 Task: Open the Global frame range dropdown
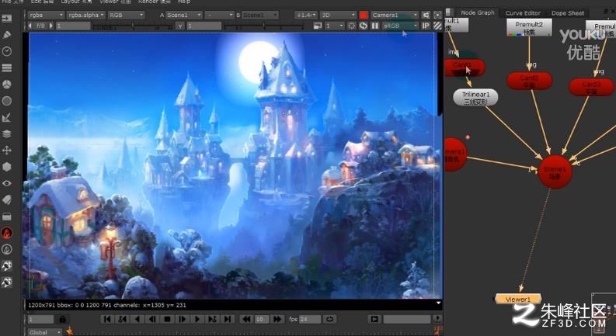(x=45, y=332)
